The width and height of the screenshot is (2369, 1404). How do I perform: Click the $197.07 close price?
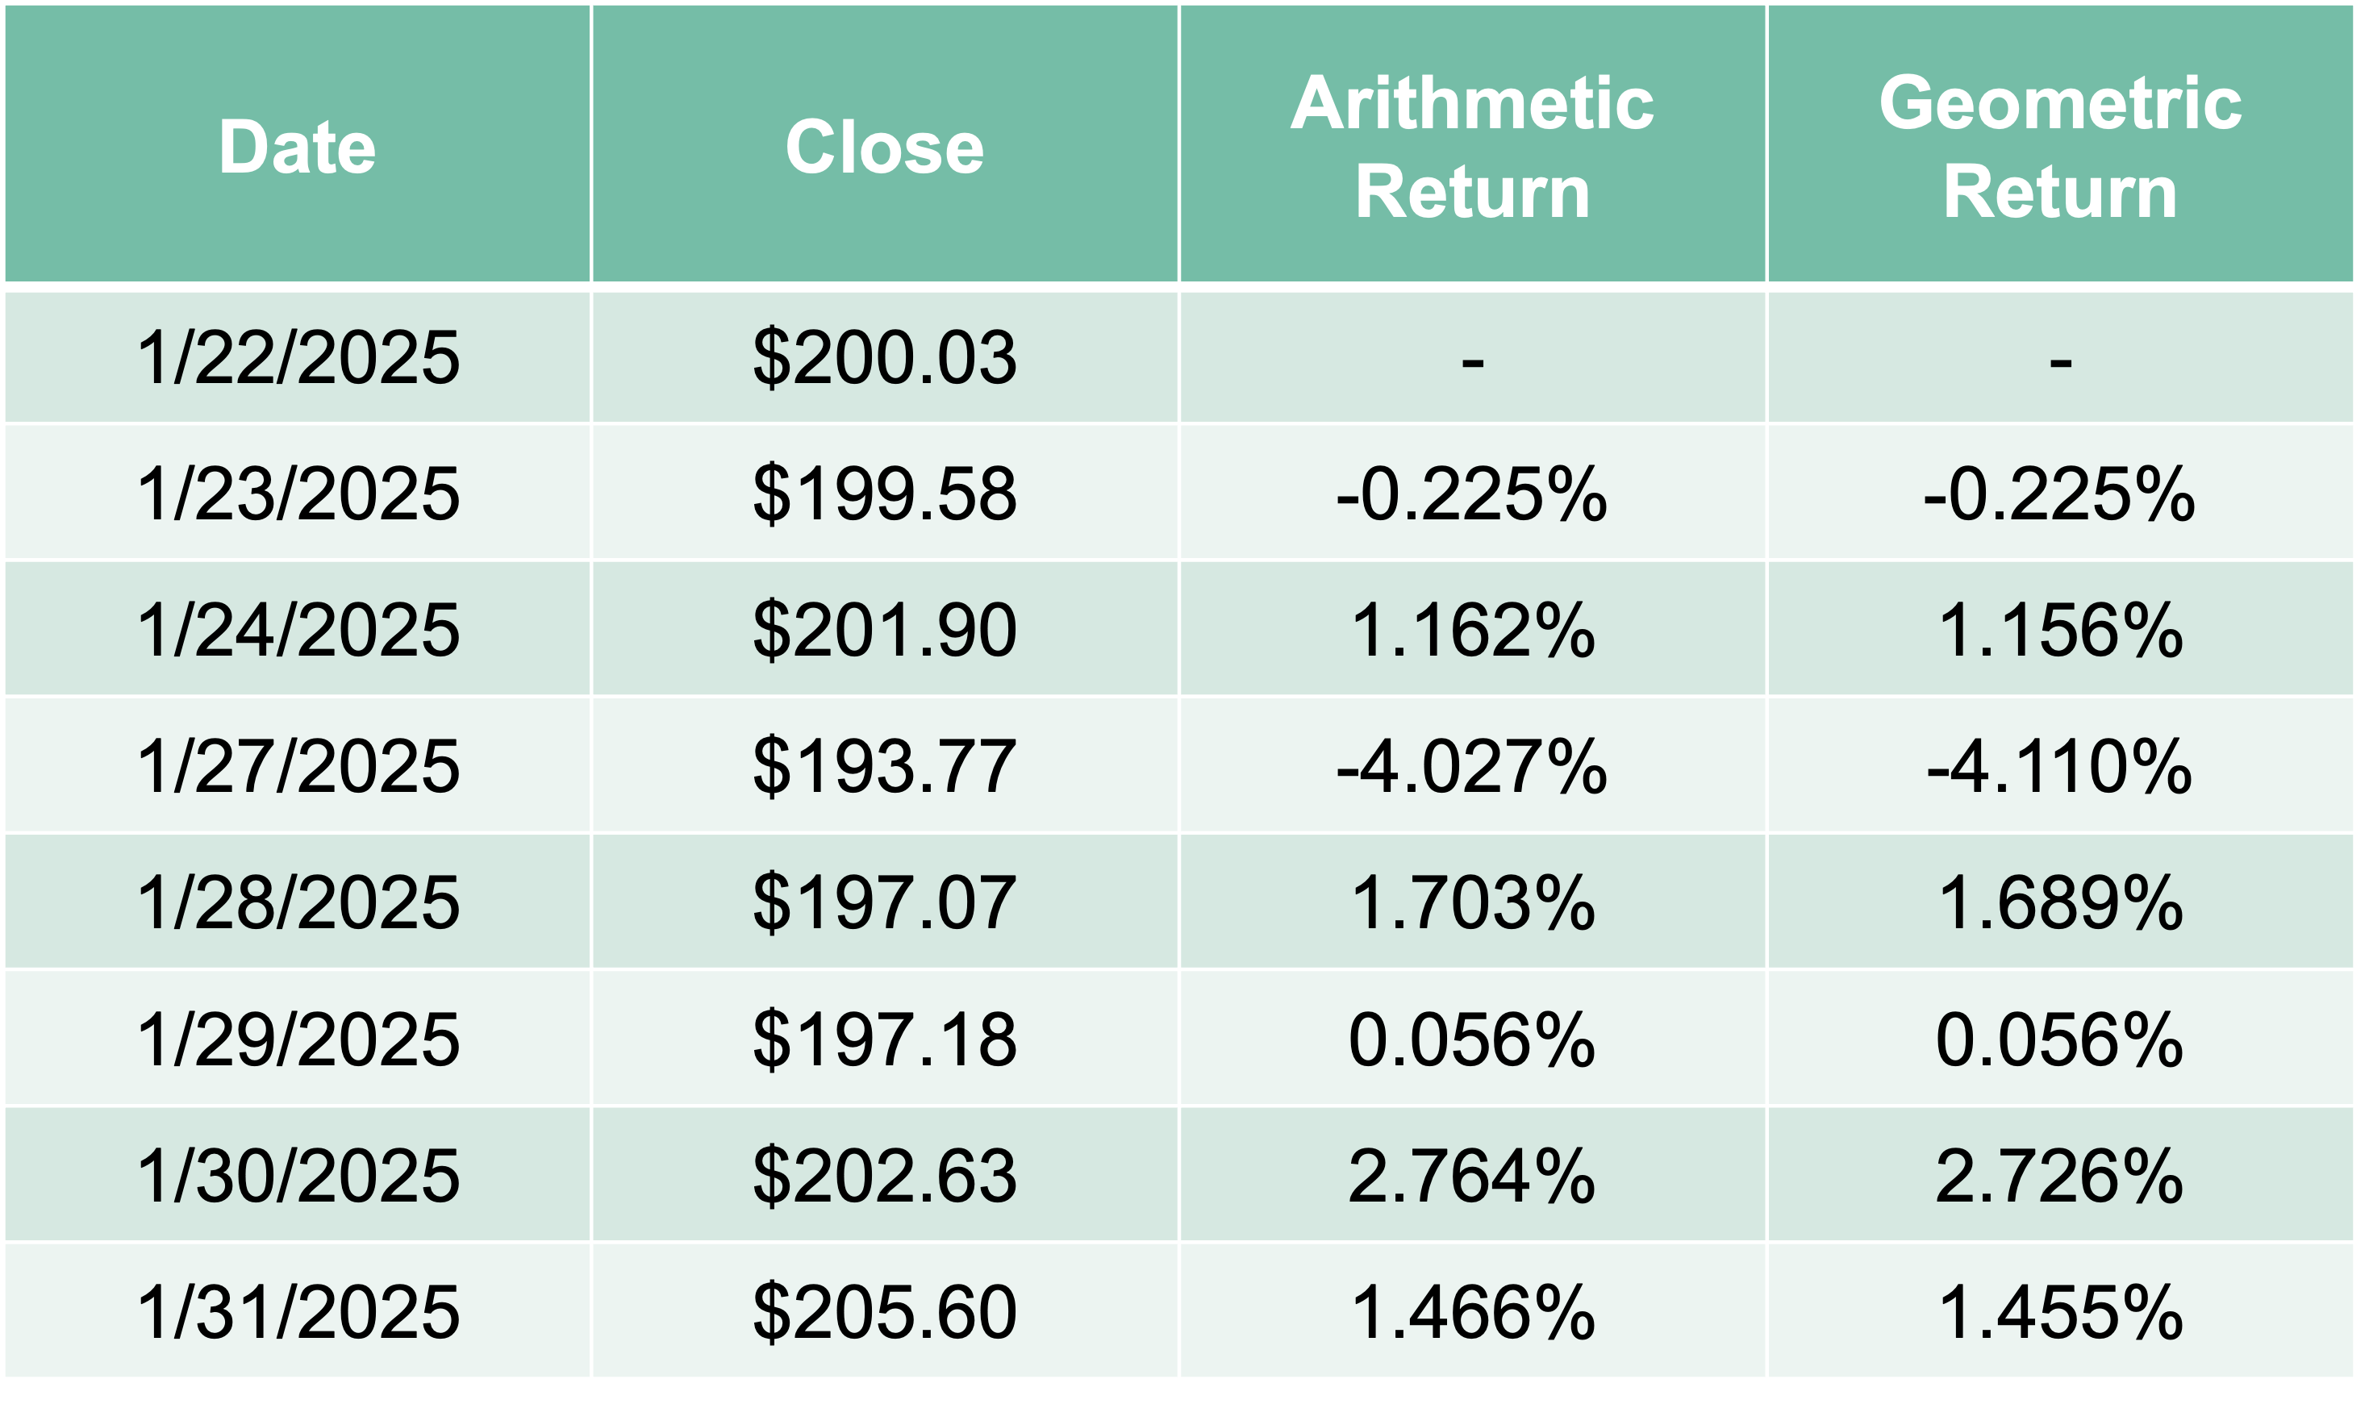886,902
